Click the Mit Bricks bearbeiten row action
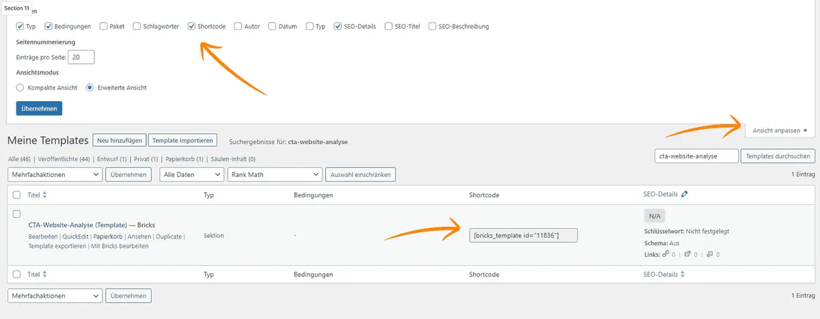Screen dimensions: 820x319 pyautogui.click(x=120, y=246)
